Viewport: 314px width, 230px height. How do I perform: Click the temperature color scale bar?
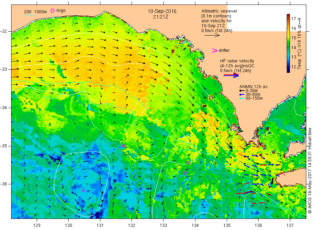288,43
